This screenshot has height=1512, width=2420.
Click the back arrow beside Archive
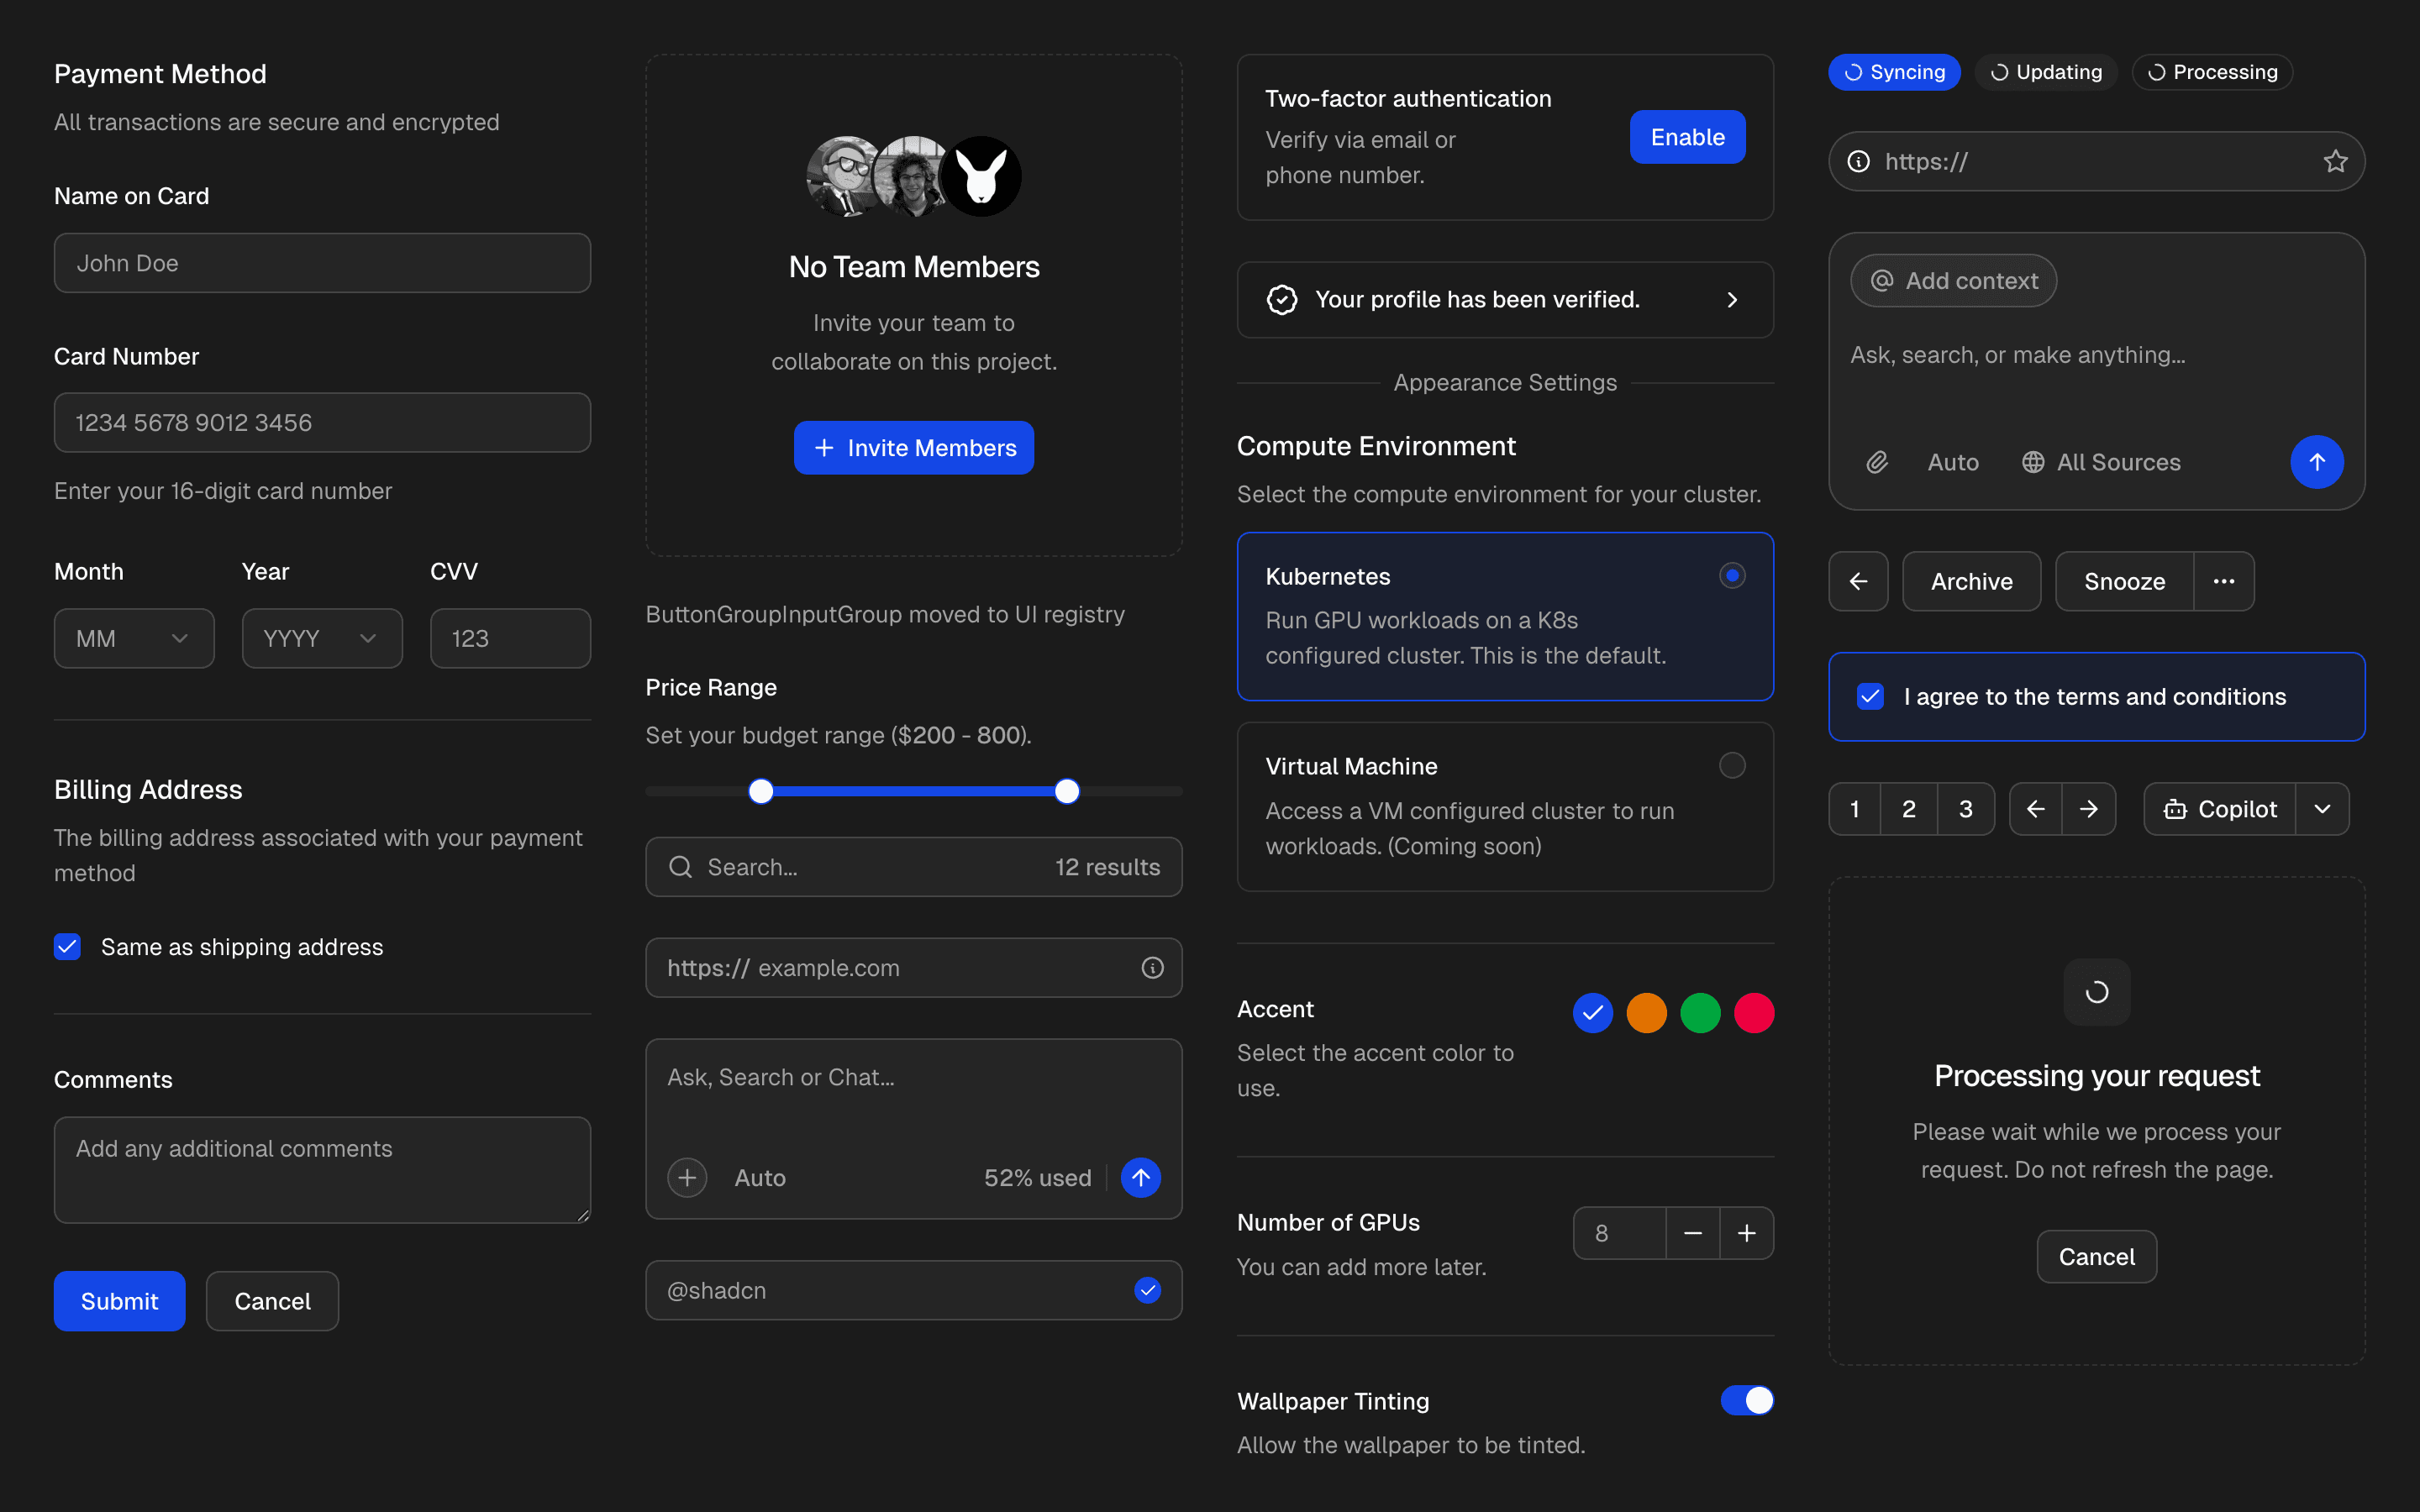[1858, 581]
